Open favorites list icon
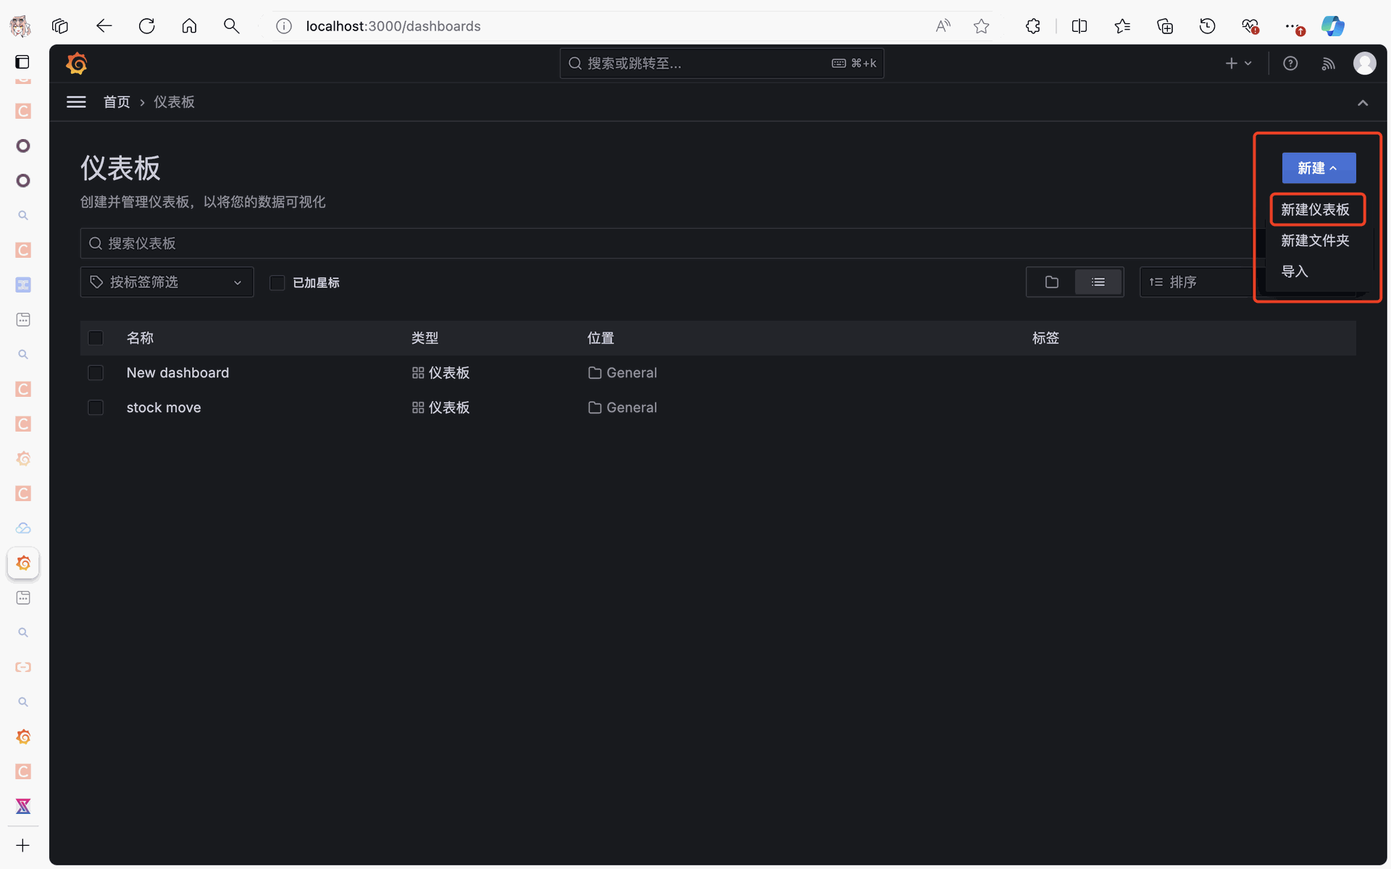This screenshot has height=869, width=1391. point(1122,26)
